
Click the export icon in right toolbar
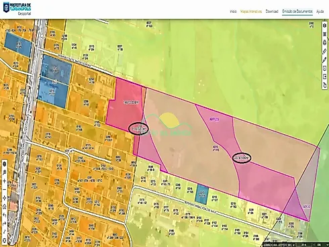click(x=325, y=77)
